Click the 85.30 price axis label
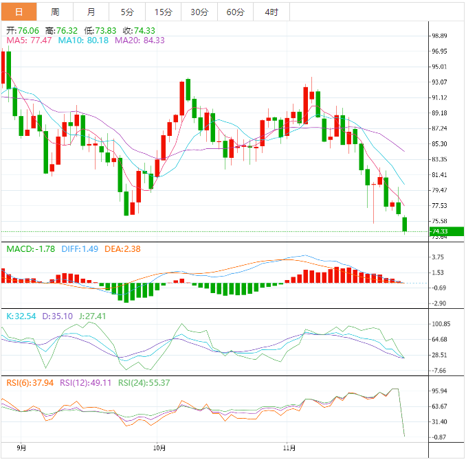 click(x=439, y=143)
